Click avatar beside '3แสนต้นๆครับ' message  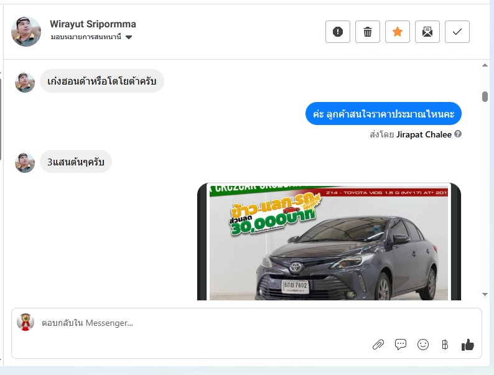pyautogui.click(x=25, y=163)
